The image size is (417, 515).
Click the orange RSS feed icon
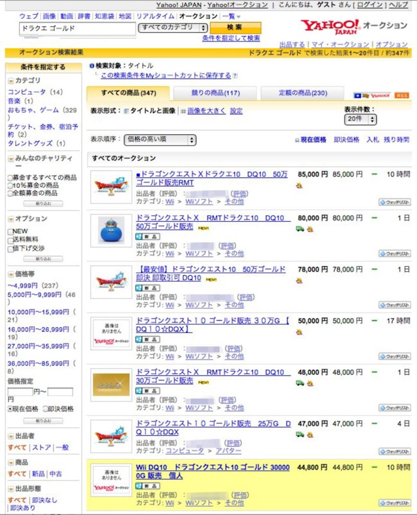pyautogui.click(x=401, y=95)
